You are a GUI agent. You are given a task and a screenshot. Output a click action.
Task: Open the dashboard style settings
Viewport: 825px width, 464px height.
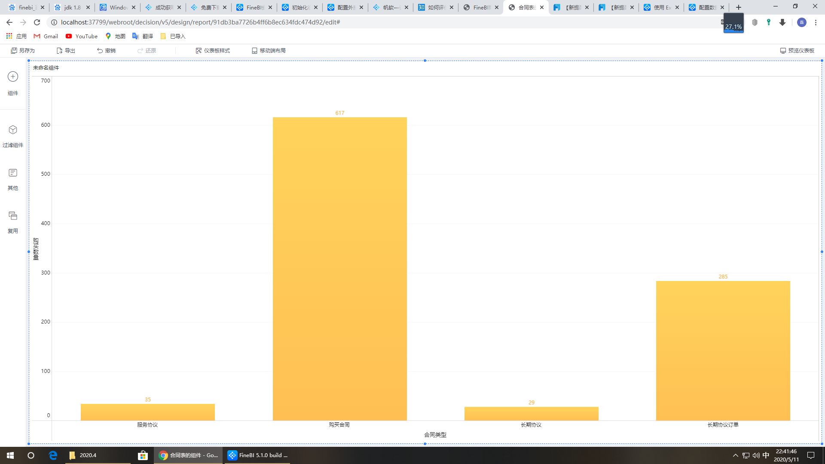[213, 51]
